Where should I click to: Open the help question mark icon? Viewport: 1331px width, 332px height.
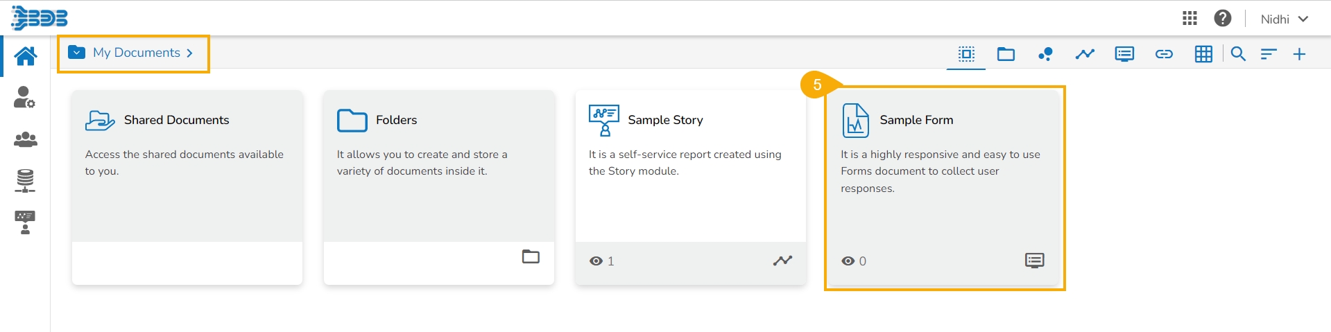pos(1223,19)
